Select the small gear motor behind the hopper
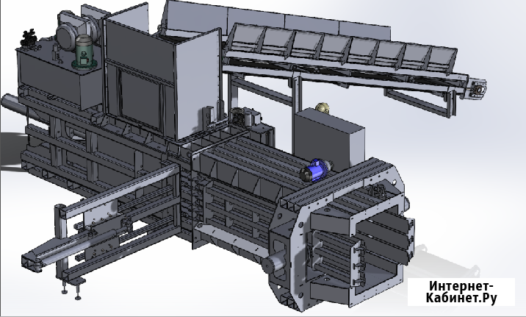Image resolution: width=526 pixels, height=317 pixels. pos(246,118)
